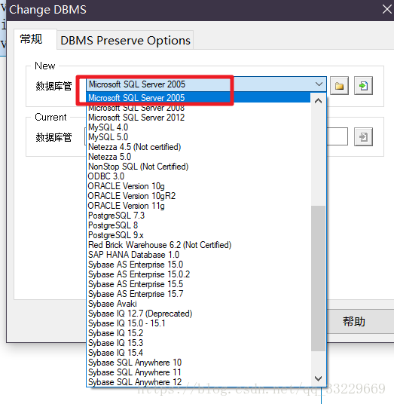Image resolution: width=394 pixels, height=404 pixels.
Task: Select Netezza 4.5 (Not certified)
Action: point(198,147)
